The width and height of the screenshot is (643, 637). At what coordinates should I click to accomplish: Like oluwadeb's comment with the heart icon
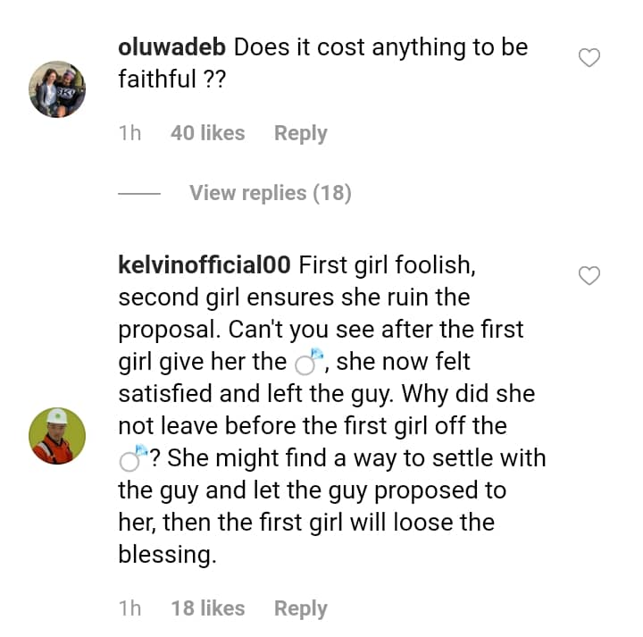click(589, 59)
